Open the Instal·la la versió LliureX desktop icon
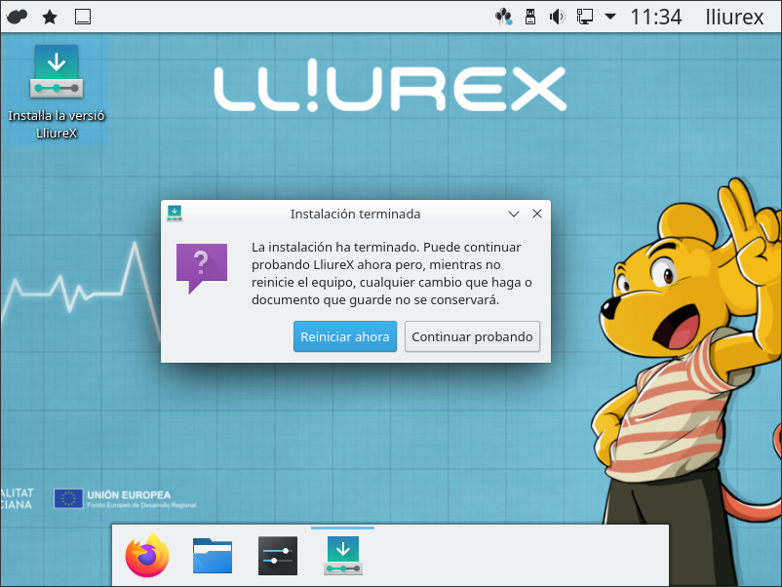The image size is (782, 587). pos(57,92)
